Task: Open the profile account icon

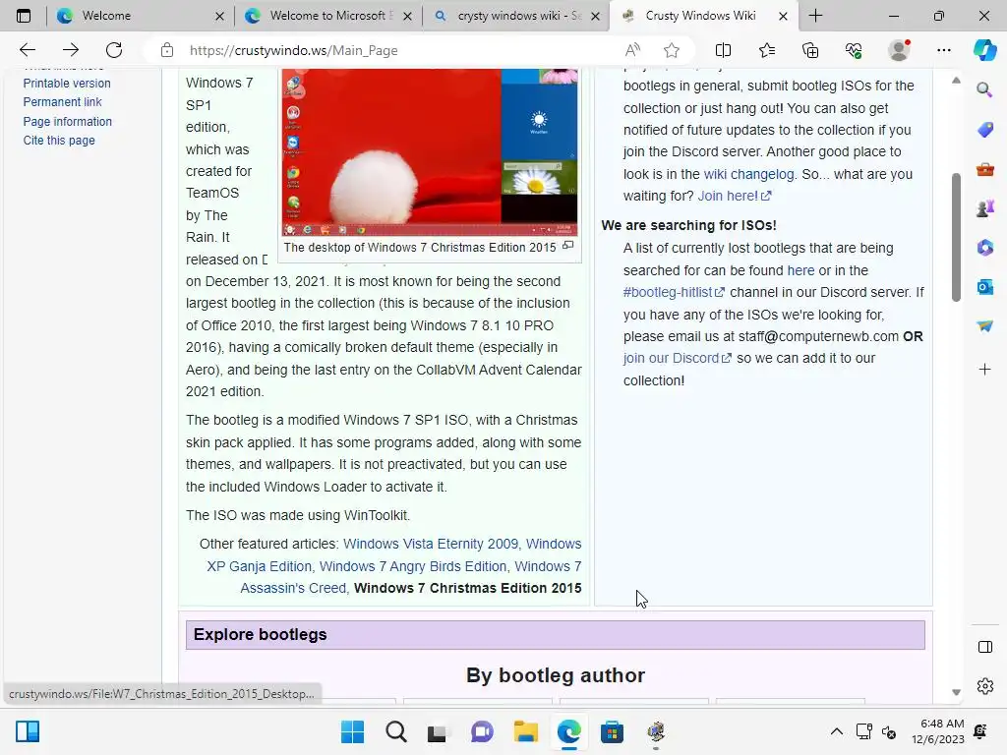Action: tap(899, 50)
